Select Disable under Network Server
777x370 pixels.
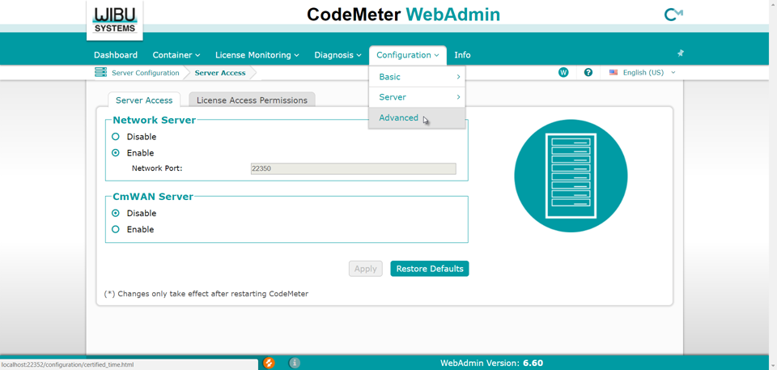click(116, 137)
